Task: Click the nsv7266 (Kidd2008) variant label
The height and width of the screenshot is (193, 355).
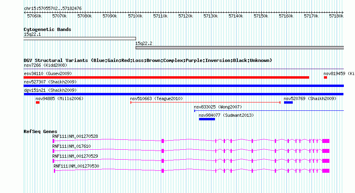Action: (45, 65)
